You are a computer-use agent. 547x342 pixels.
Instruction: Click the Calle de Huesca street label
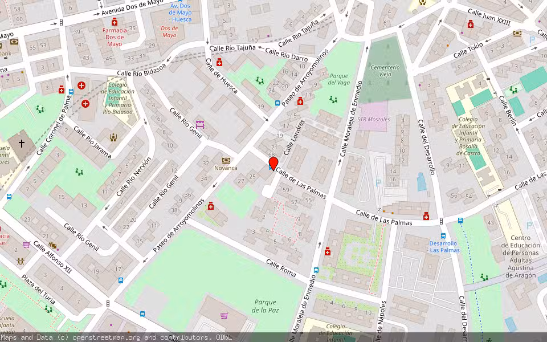tap(221, 76)
